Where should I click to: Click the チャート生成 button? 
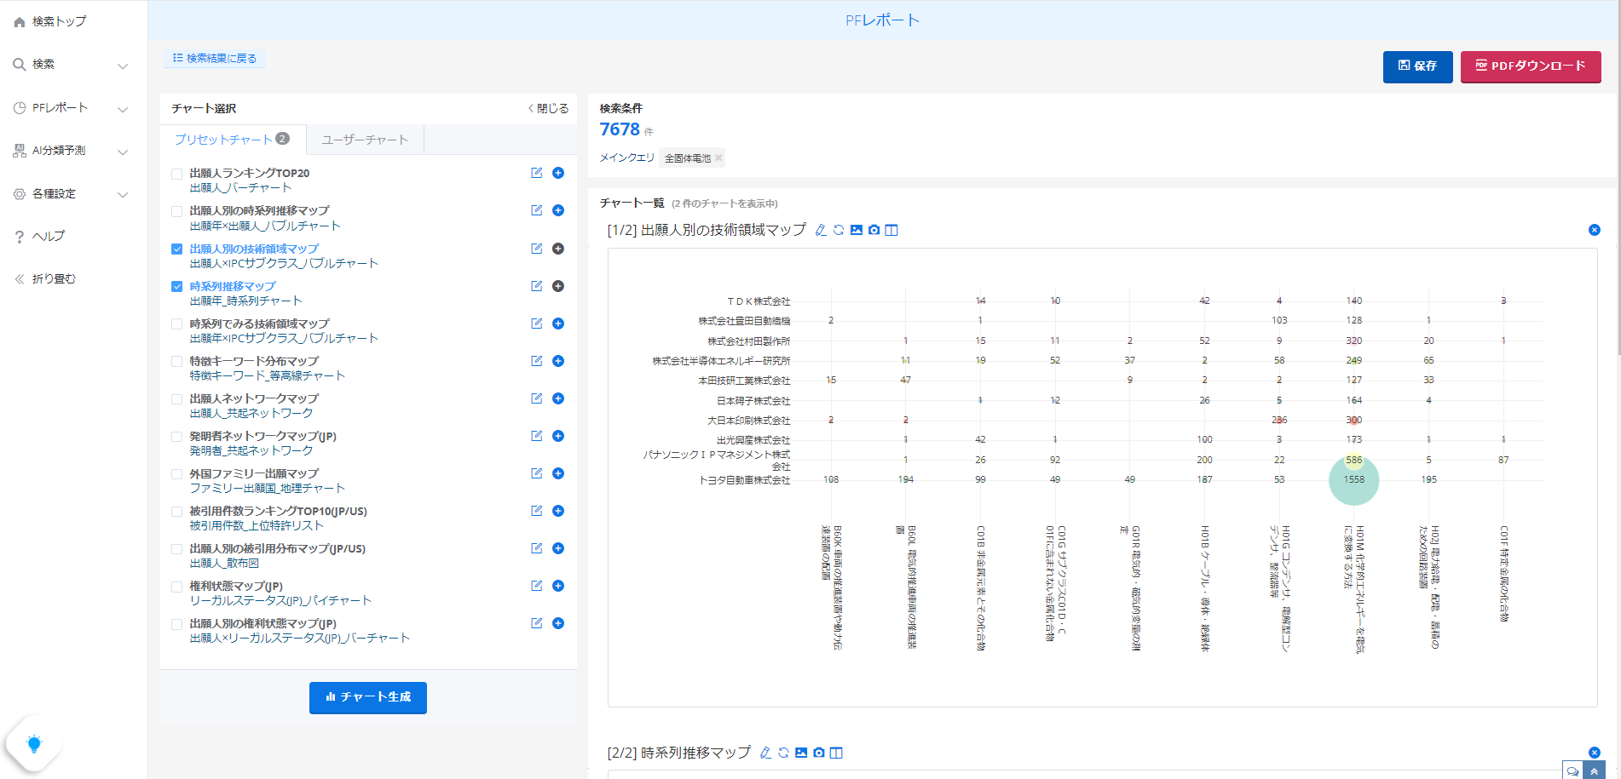click(x=368, y=697)
